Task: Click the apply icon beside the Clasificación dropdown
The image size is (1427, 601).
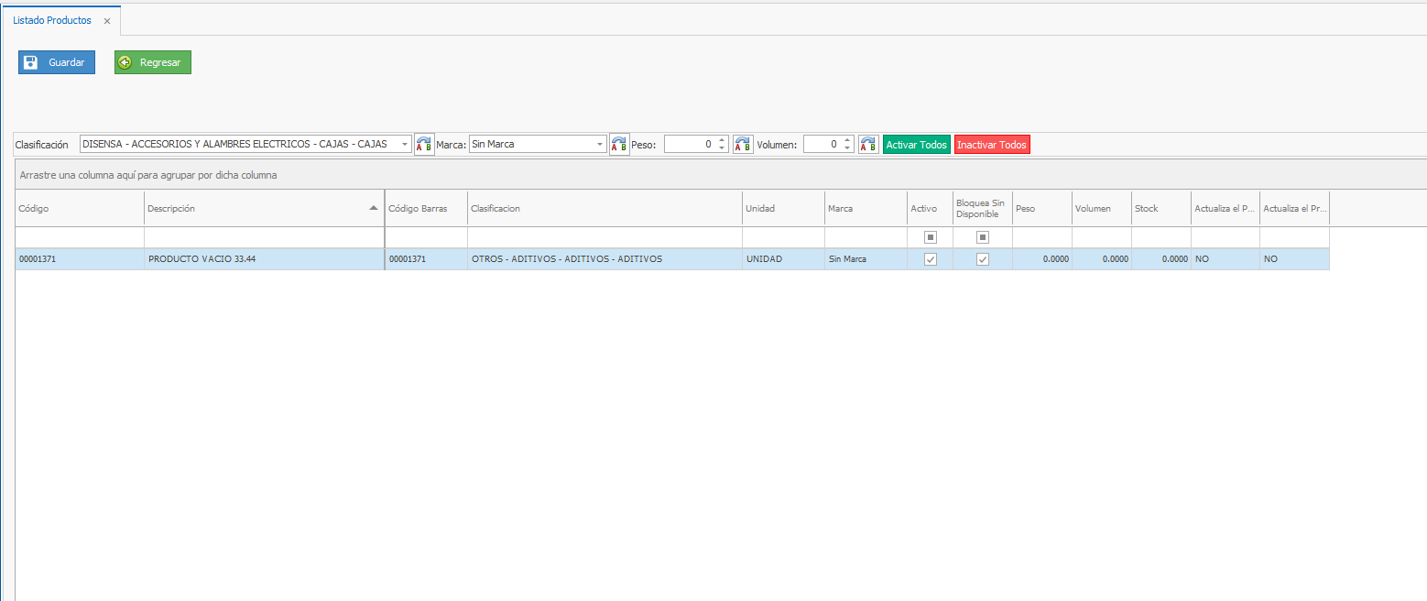Action: coord(424,145)
